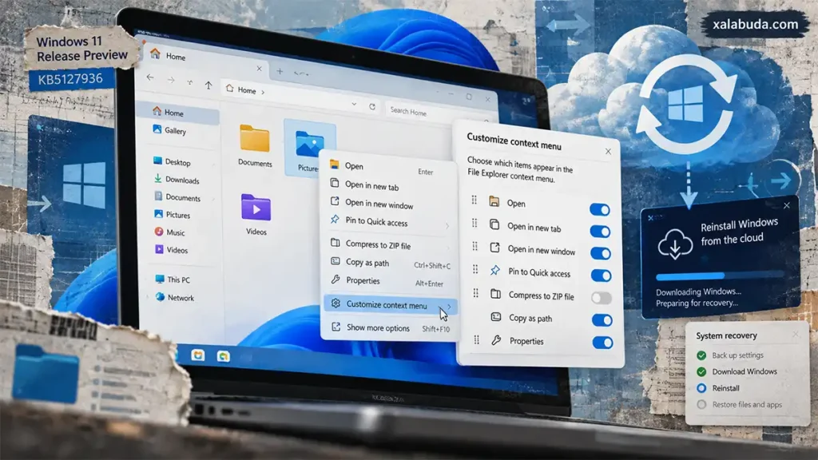Click the Back up settings checkmark
Screen dimensions: 818x460
click(701, 355)
